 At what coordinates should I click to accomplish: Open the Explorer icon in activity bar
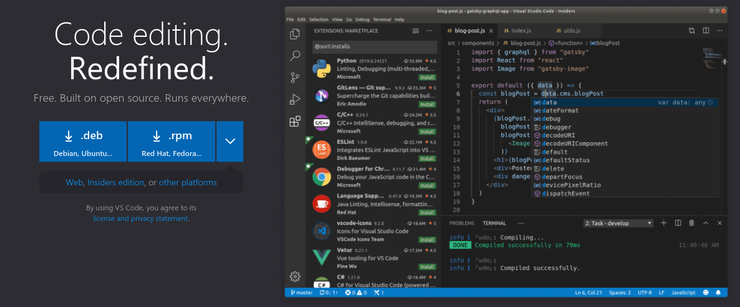tap(295, 34)
